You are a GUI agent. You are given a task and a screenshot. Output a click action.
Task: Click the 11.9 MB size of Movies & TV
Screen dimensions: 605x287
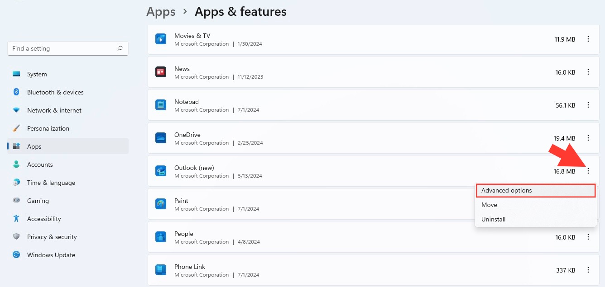pos(565,39)
